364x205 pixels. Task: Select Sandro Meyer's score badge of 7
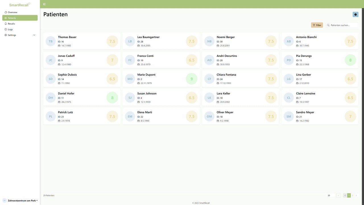point(350,116)
